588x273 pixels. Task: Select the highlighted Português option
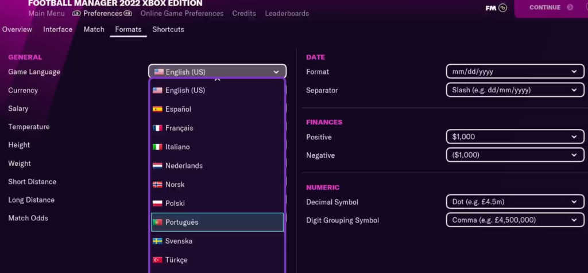click(217, 222)
